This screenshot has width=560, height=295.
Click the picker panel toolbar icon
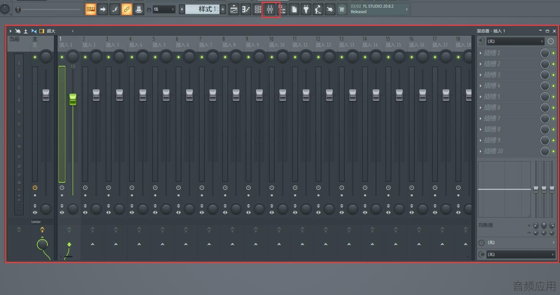pyautogui.click(x=282, y=9)
